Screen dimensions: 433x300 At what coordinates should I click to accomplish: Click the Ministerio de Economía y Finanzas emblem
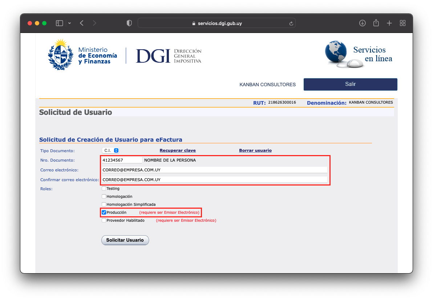61,54
